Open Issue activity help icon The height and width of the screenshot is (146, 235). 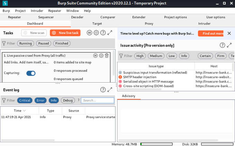pyautogui.click(x=223, y=45)
